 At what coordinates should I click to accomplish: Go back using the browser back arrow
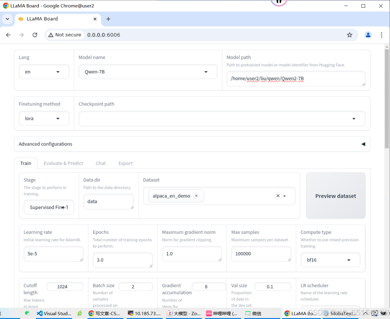tap(8, 35)
